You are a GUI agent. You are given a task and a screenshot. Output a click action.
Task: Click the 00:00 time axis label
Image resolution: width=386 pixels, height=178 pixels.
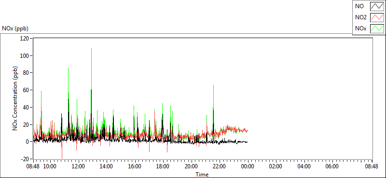248,166
